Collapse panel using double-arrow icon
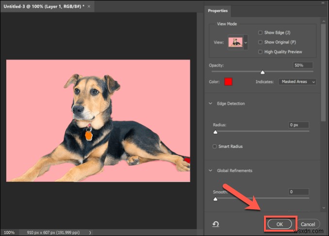329x236 pixels. [x=323, y=3]
